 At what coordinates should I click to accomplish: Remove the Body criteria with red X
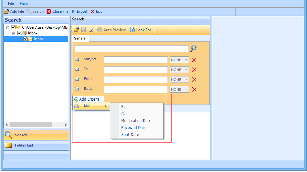click(194, 90)
